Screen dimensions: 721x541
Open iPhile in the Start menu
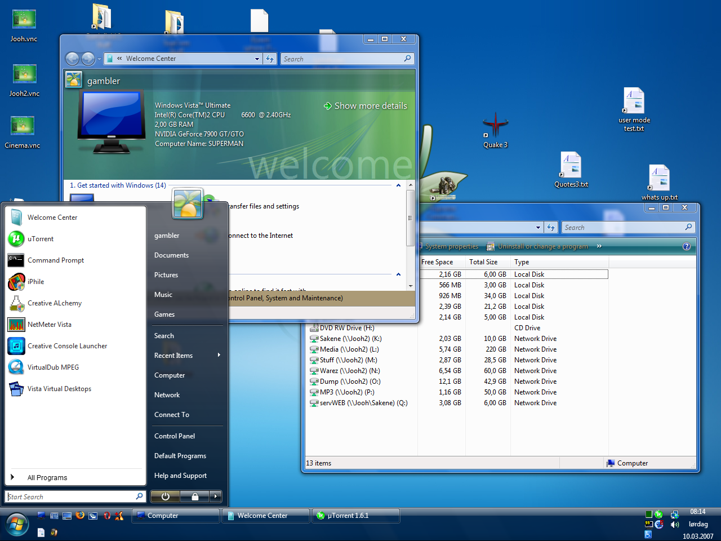pos(75,282)
